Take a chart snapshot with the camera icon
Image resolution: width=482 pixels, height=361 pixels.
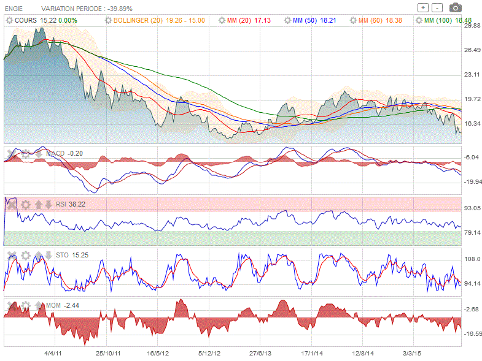[x=455, y=7]
